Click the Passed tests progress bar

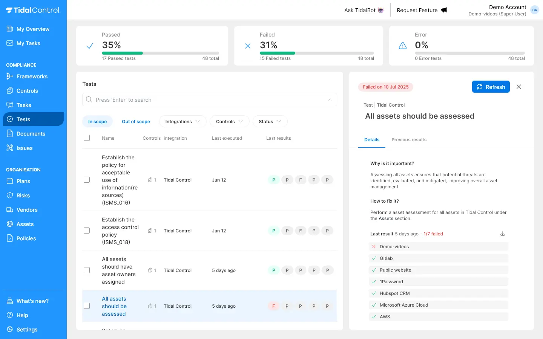(x=160, y=53)
